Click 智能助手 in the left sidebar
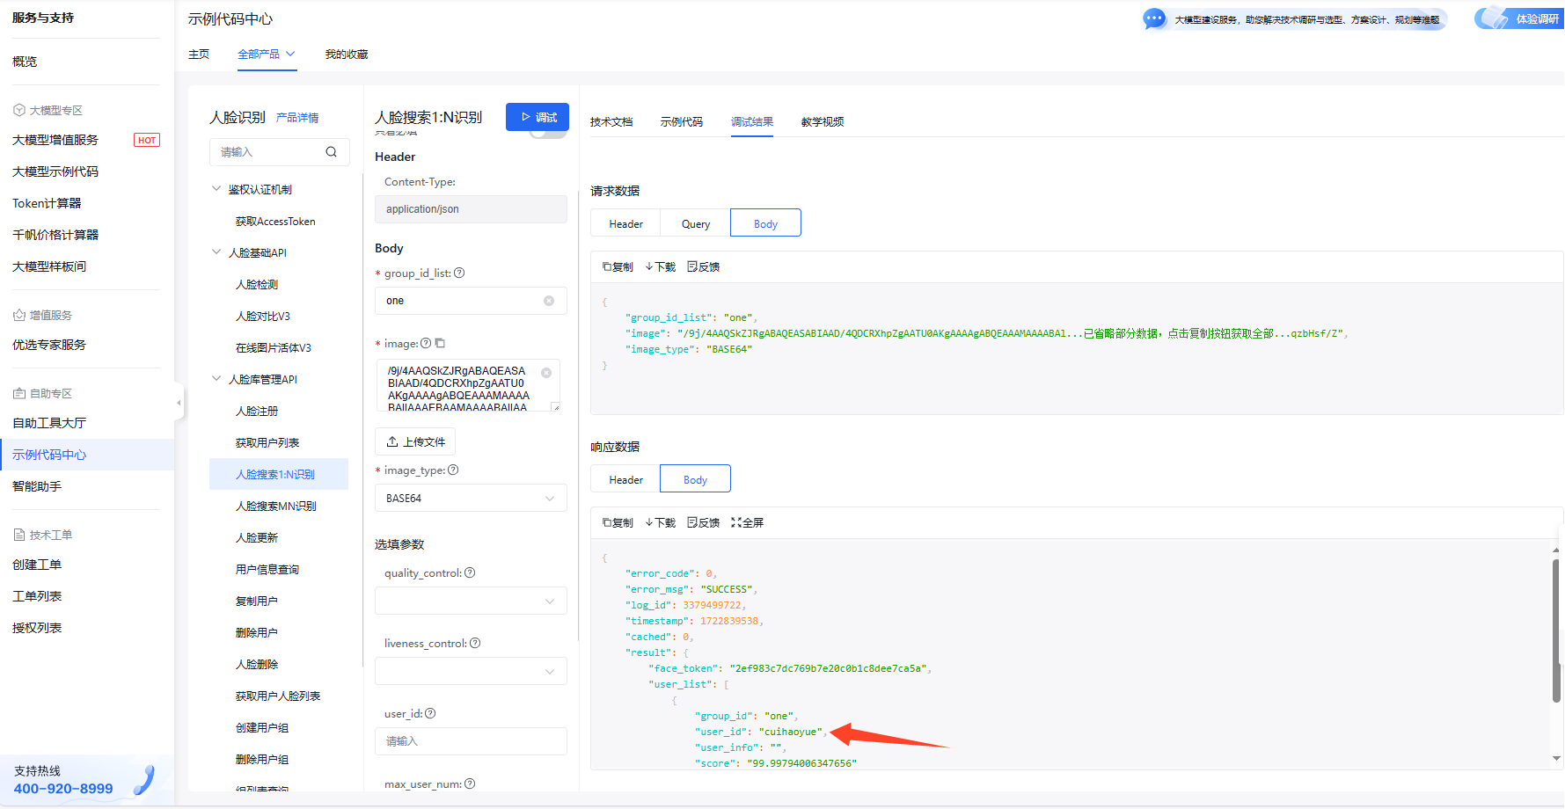 click(x=37, y=486)
